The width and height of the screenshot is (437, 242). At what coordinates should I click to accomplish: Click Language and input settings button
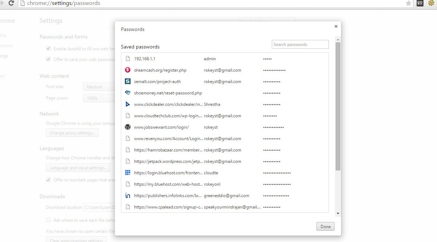pyautogui.click(x=78, y=168)
